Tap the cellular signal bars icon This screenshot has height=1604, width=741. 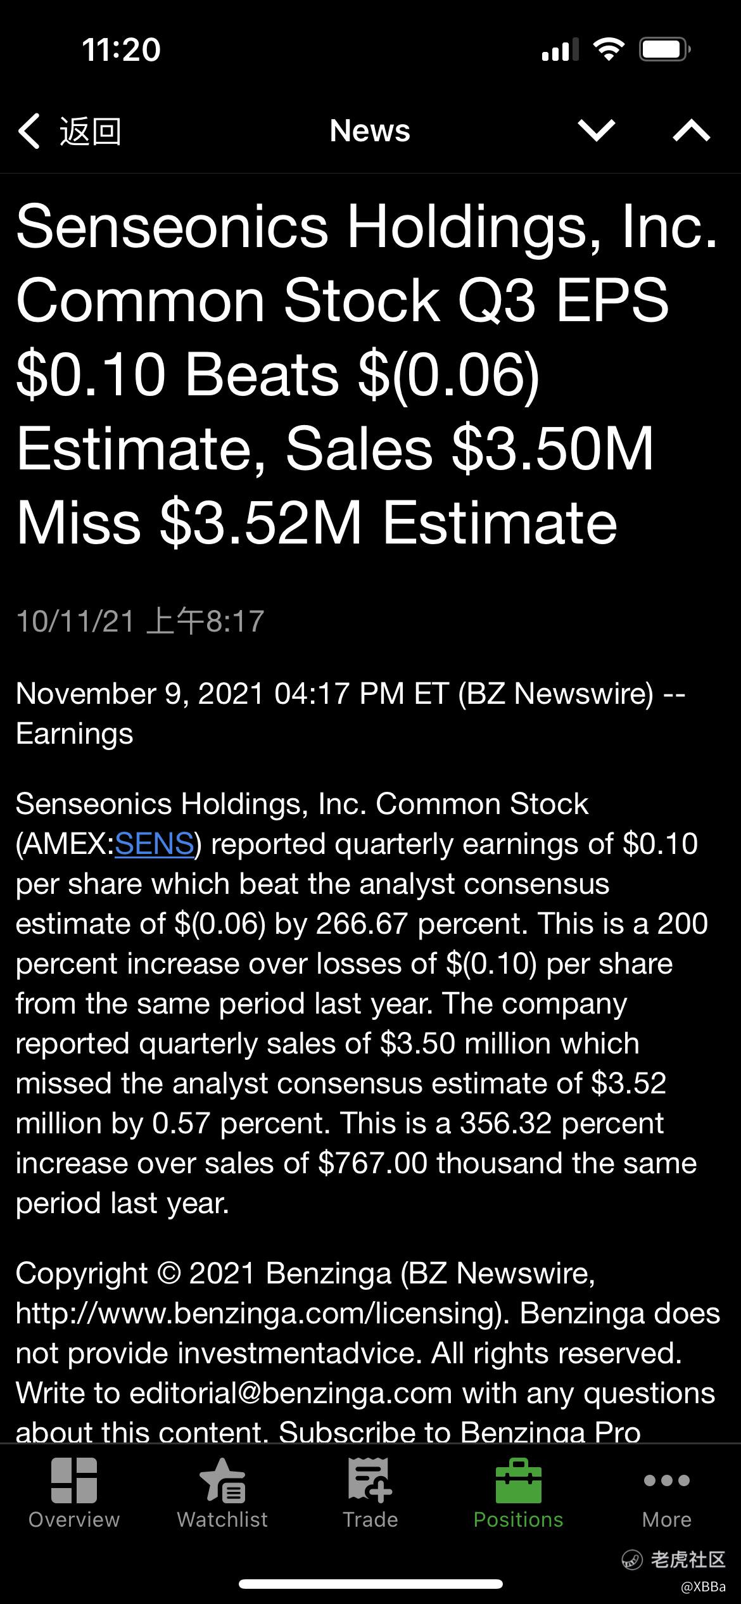[x=560, y=49]
